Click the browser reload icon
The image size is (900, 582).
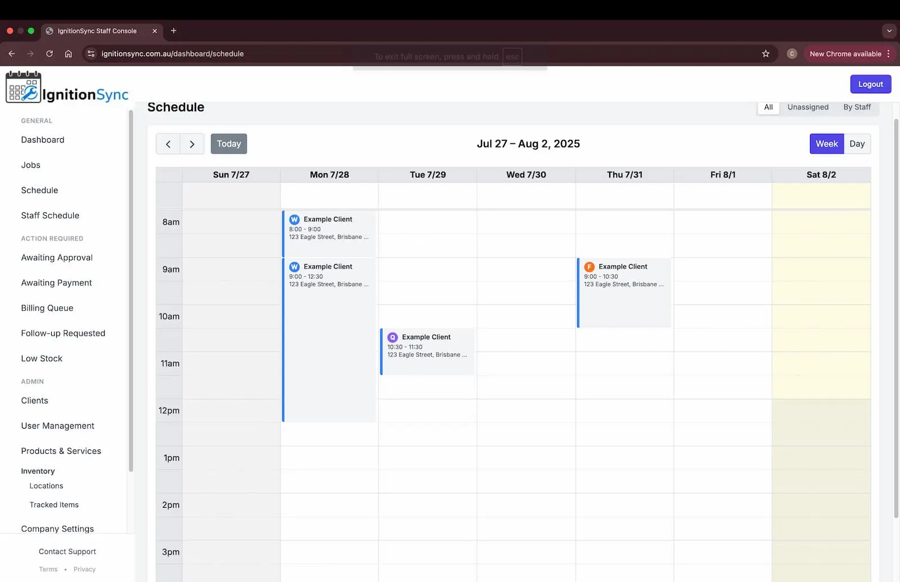(x=49, y=54)
